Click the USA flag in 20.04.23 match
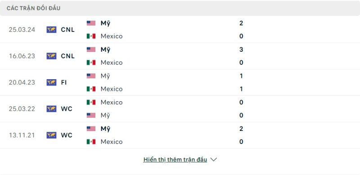This screenshot has height=175, width=360. click(x=91, y=76)
